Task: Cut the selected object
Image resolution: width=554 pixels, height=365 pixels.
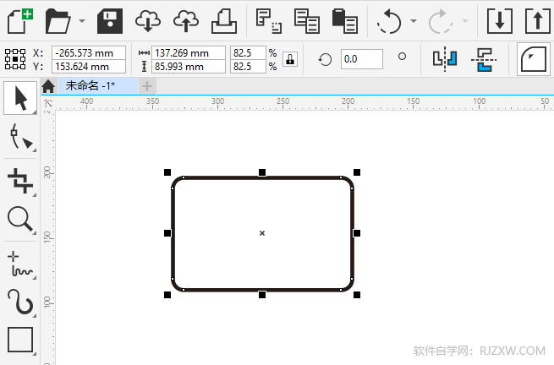Action: coord(269,21)
